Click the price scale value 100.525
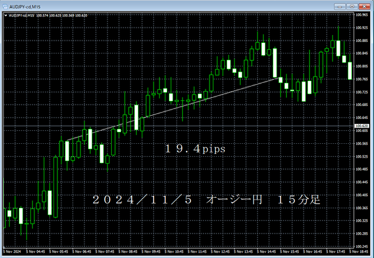374x258 pixels. click(362, 156)
